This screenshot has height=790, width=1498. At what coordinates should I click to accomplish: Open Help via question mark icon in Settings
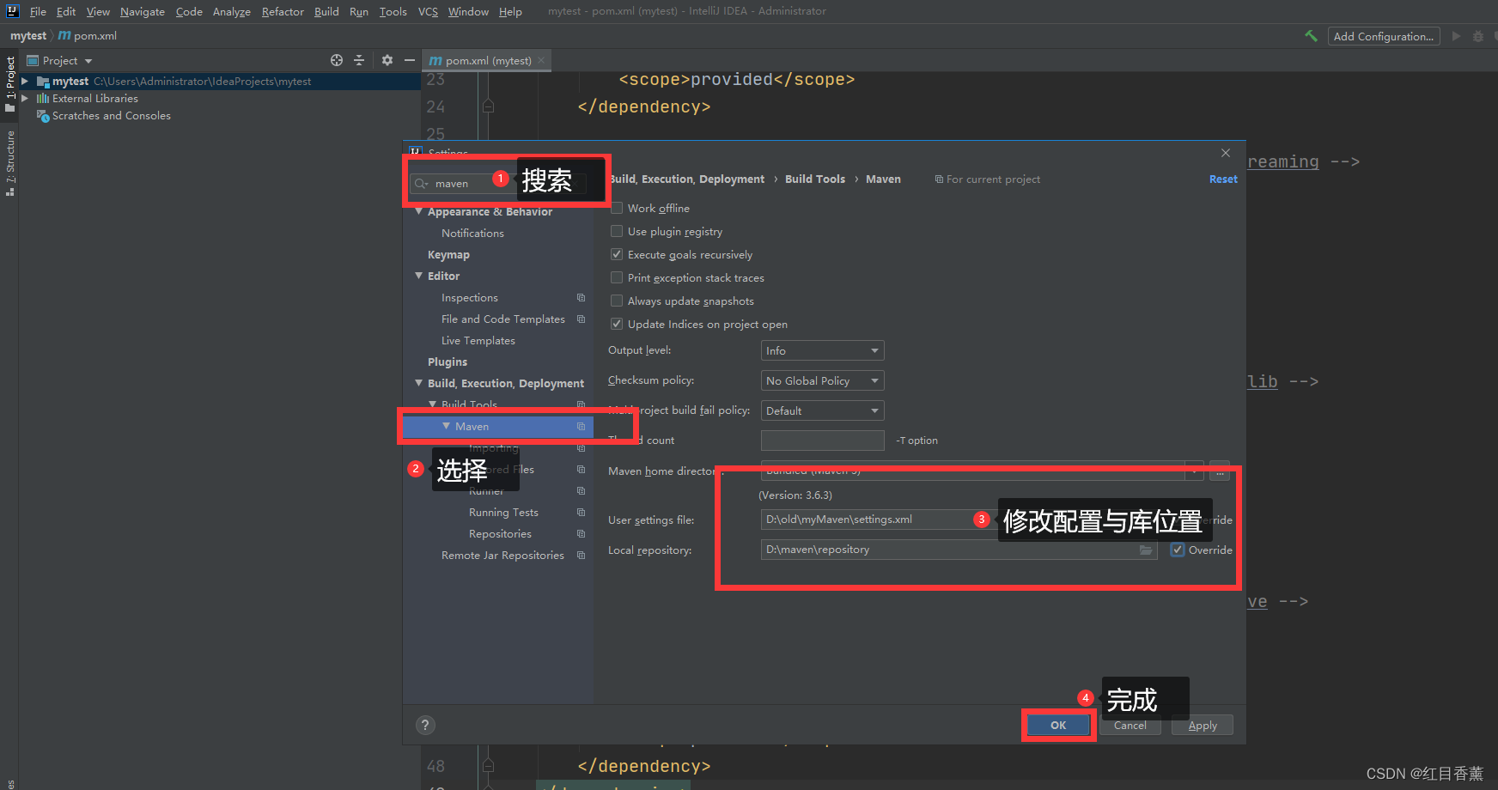point(425,725)
